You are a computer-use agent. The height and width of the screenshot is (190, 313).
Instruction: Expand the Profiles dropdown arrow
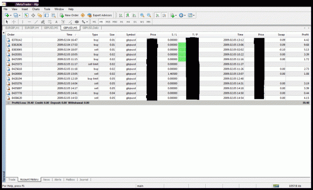(x=20, y=16)
